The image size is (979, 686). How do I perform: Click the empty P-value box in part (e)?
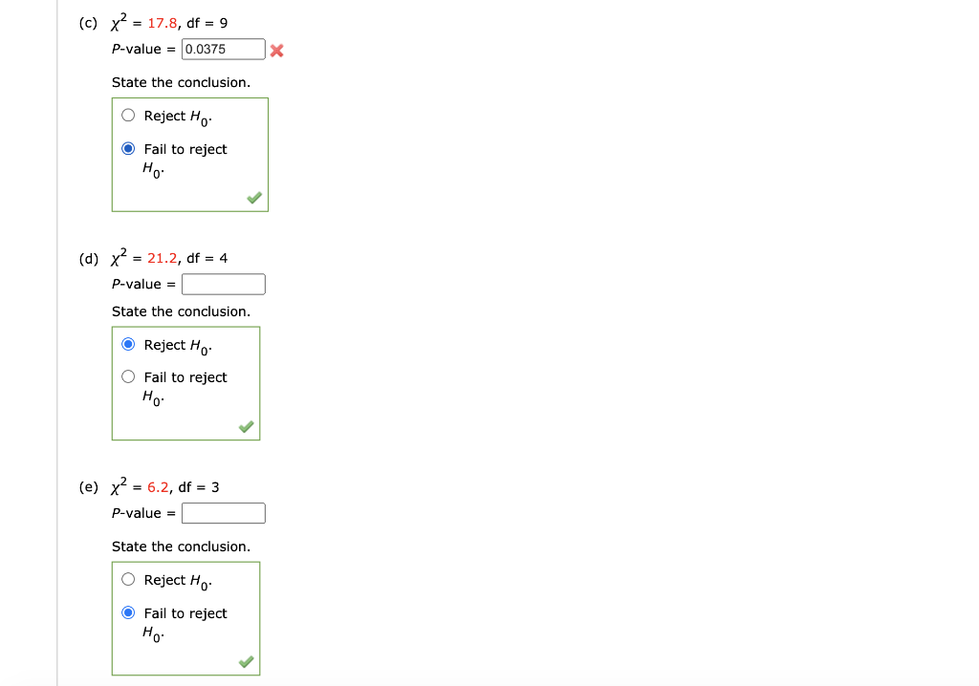pos(223,513)
